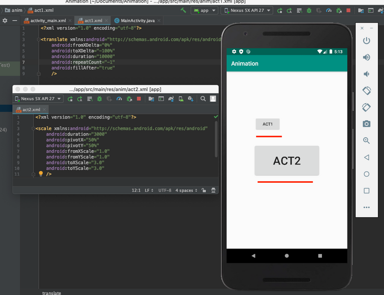Click the green Debug bug icon in main toolbar
Image resolution: width=384 pixels, height=295 pixels.
pyautogui.click(x=309, y=11)
